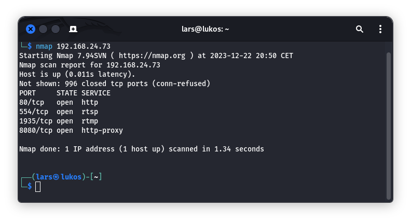
Task: Close the terminal window
Action: pyautogui.click(x=31, y=29)
